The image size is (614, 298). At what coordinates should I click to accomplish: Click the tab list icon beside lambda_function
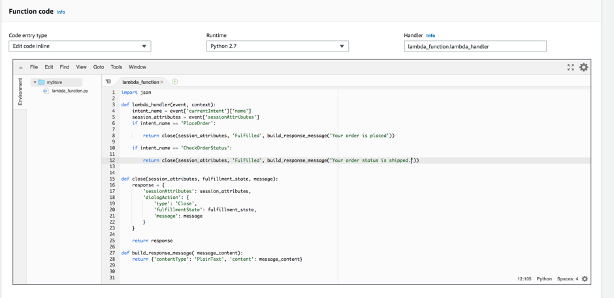tap(108, 82)
